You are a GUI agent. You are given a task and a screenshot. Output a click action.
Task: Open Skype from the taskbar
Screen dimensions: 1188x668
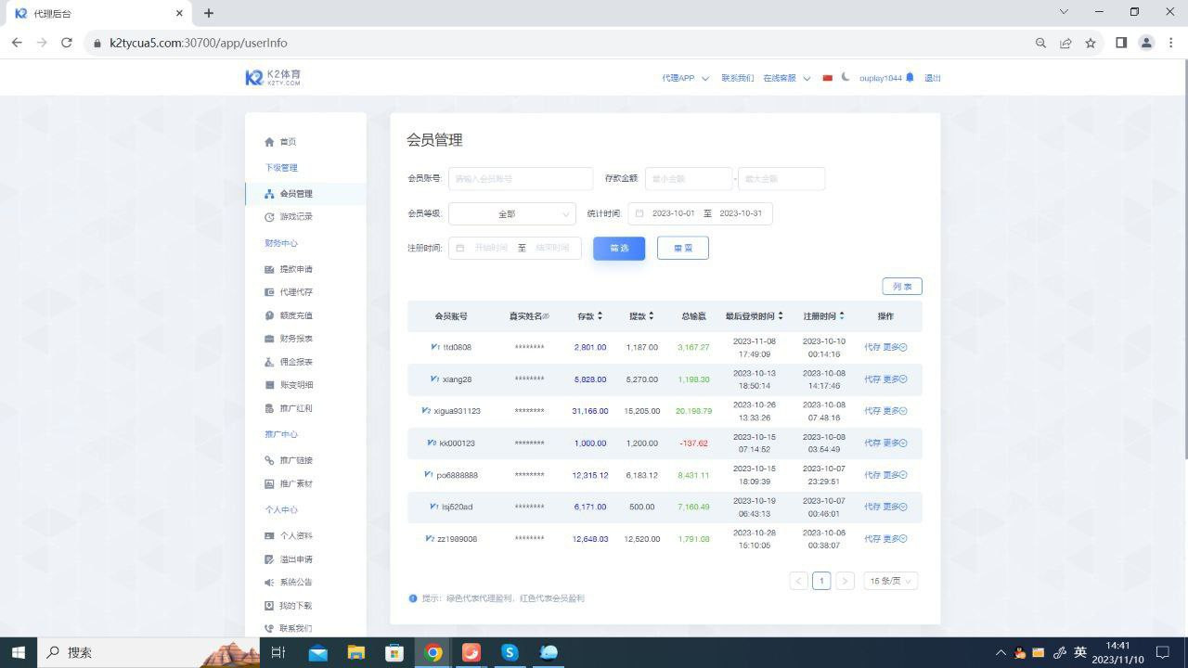pyautogui.click(x=510, y=652)
